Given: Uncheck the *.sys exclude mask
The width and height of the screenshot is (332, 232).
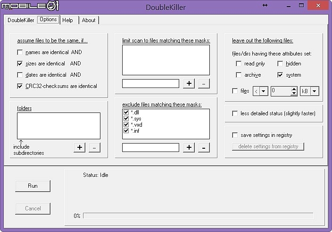Looking at the screenshot, I should pos(126,118).
